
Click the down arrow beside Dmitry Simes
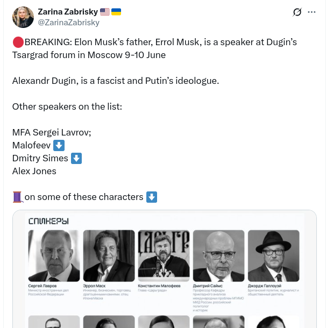tap(76, 158)
